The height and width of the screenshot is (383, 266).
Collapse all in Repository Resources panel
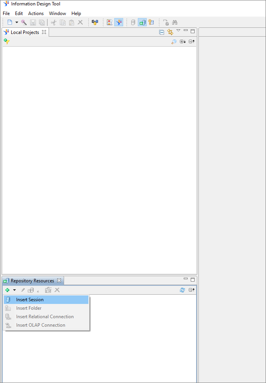click(x=191, y=290)
